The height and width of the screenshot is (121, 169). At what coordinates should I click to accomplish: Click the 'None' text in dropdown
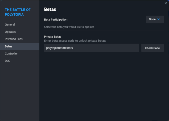click(152, 19)
